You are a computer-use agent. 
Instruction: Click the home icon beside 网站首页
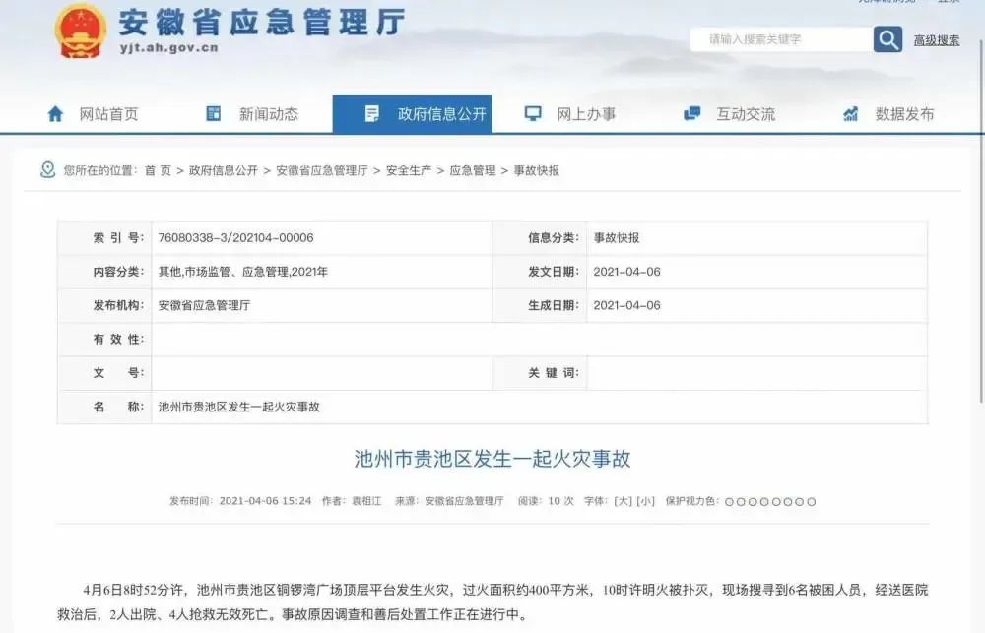55,113
